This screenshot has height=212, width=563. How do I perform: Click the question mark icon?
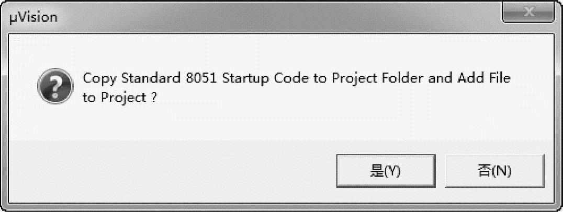point(55,86)
